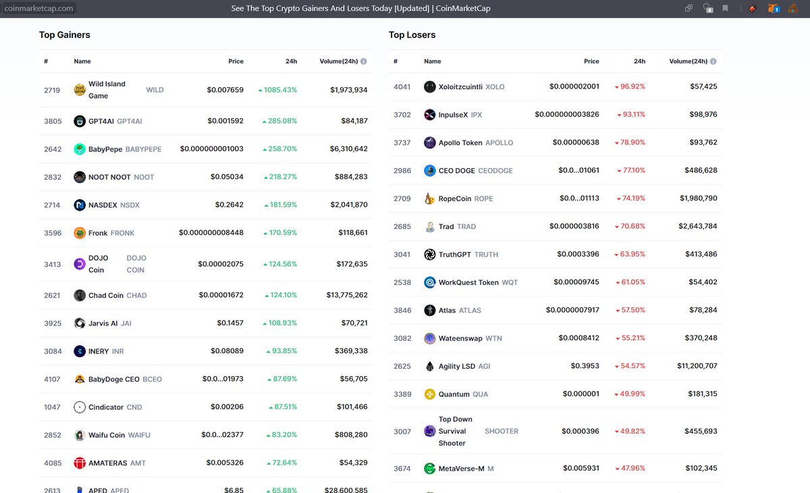Click the Quantum coin logo
The image size is (810, 493).
[430, 394]
